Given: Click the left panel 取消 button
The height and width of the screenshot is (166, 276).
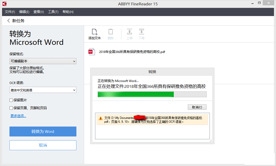Looking at the screenshot, I should coord(43,145).
